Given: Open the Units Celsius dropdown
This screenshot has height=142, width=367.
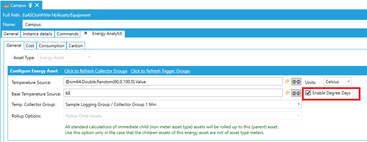Looking at the screenshot, I should pyautogui.click(x=337, y=81).
